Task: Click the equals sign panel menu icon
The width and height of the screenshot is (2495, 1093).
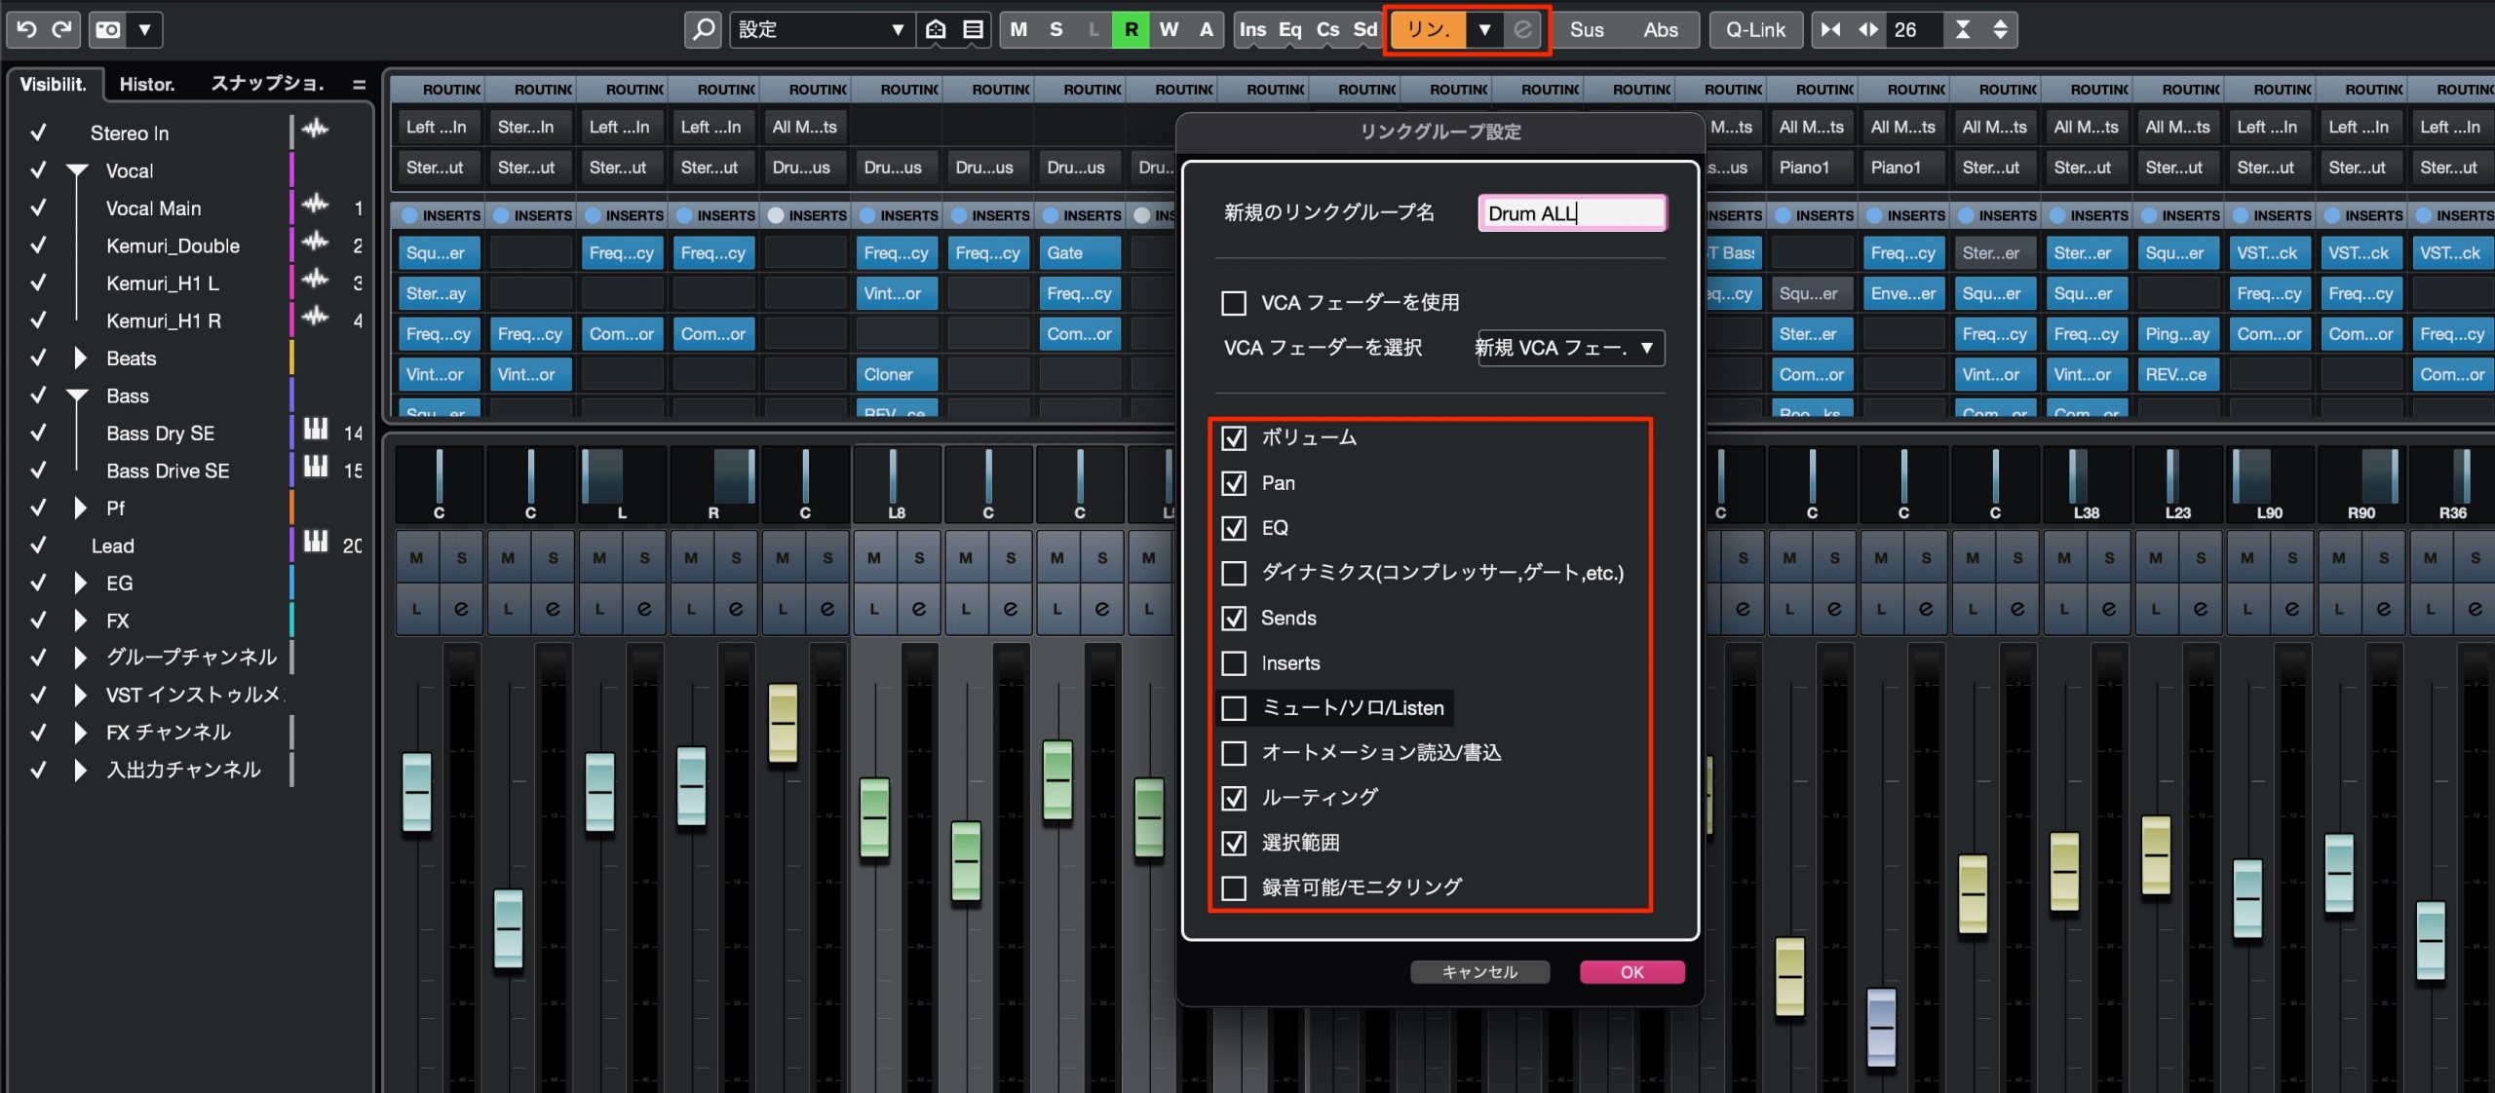Action: tap(359, 85)
